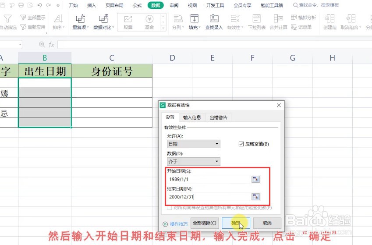The image size is (372, 245).
Task: Click range picker for 开始日期 field
Action: (x=255, y=179)
